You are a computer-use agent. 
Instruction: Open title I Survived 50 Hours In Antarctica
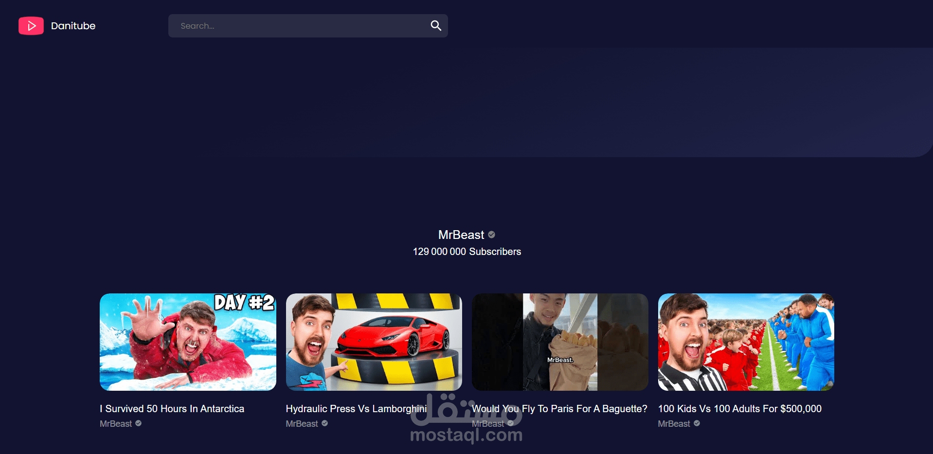pyautogui.click(x=172, y=409)
